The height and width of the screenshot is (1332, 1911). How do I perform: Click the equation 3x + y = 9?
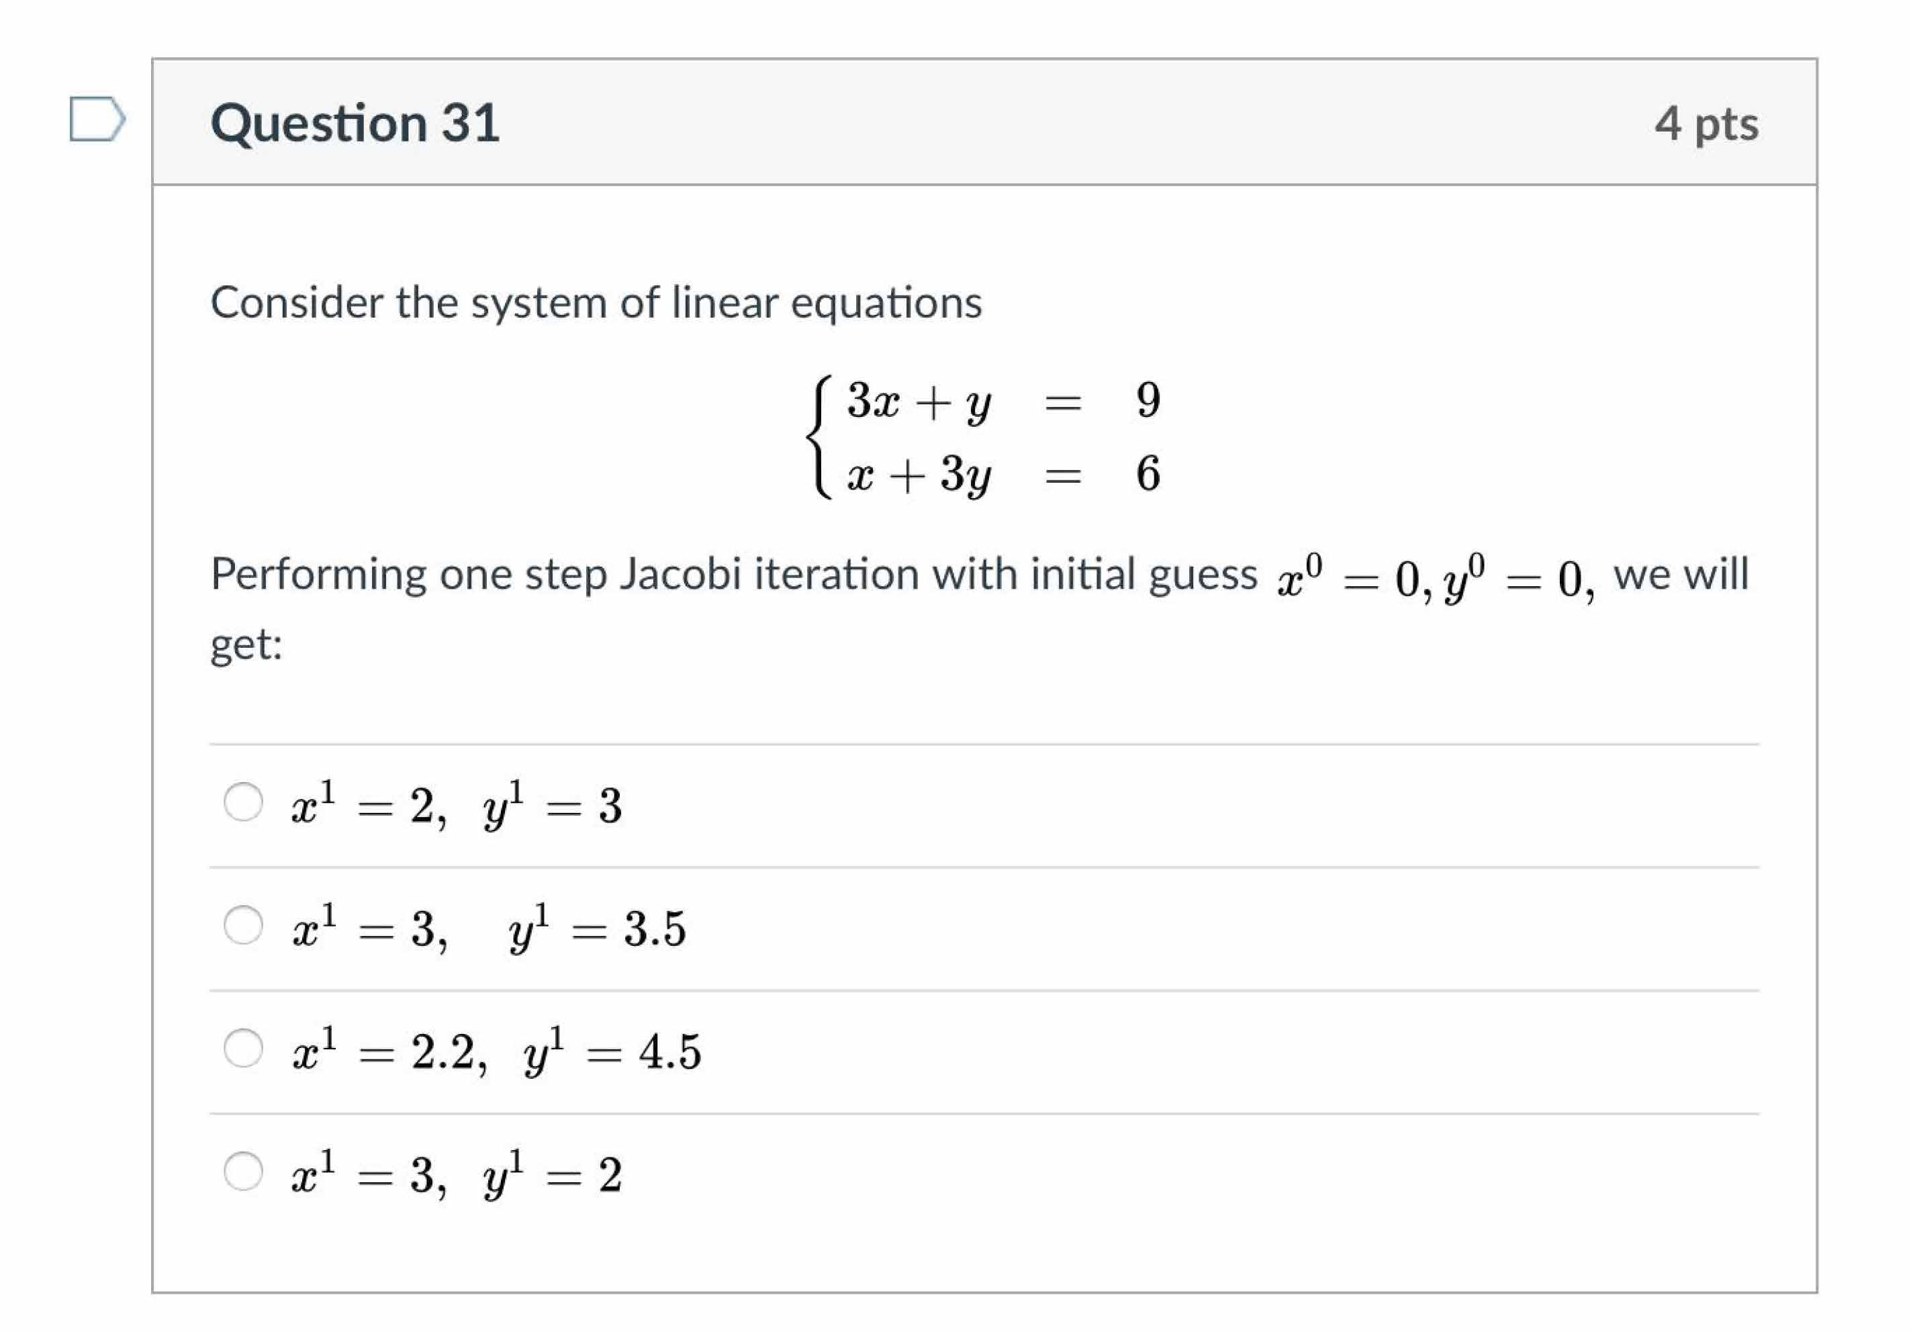[1002, 401]
